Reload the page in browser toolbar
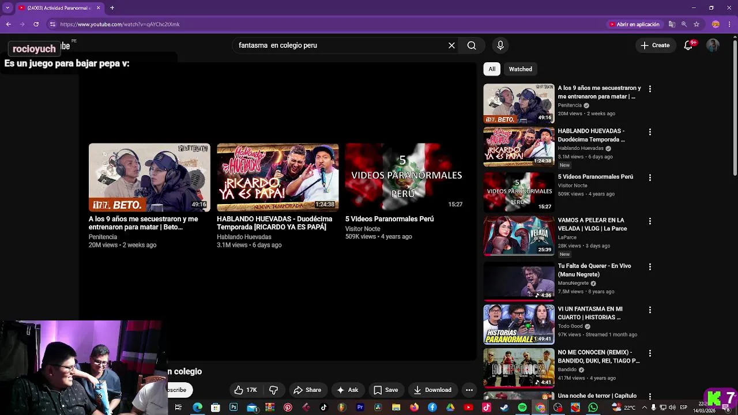This screenshot has width=738, height=415. 36,24
